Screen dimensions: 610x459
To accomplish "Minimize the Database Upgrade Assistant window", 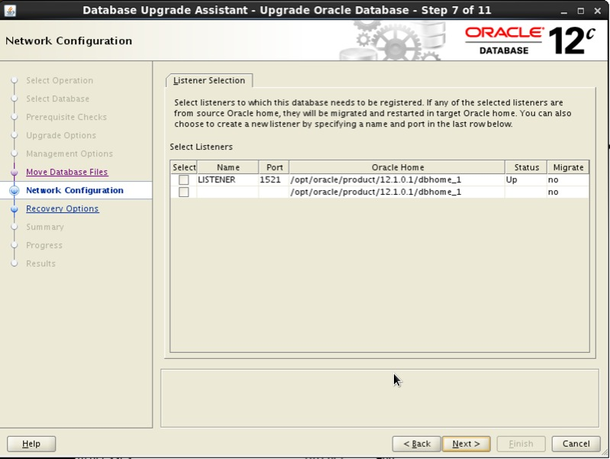I will click(x=564, y=11).
